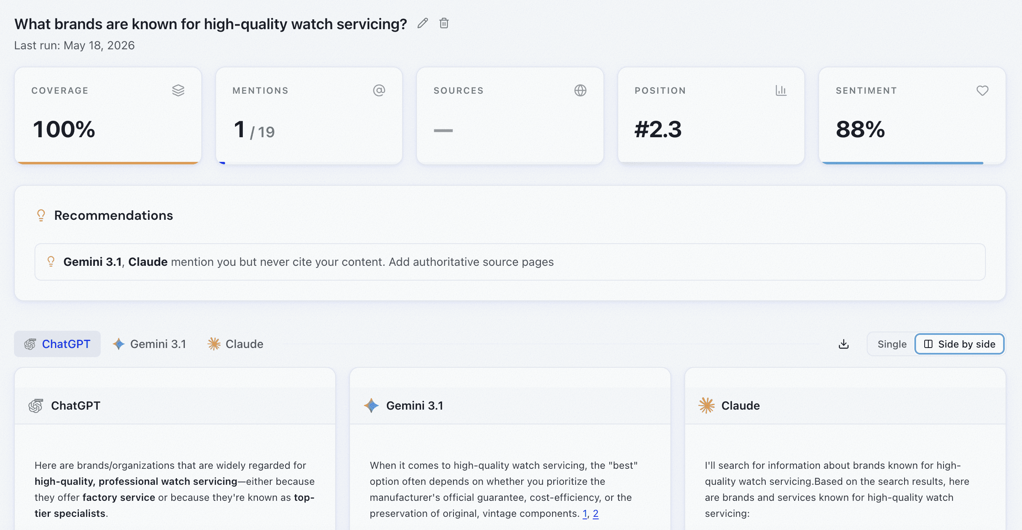This screenshot has width=1022, height=530.
Task: Click the Mentions at-sign icon
Action: pos(379,90)
